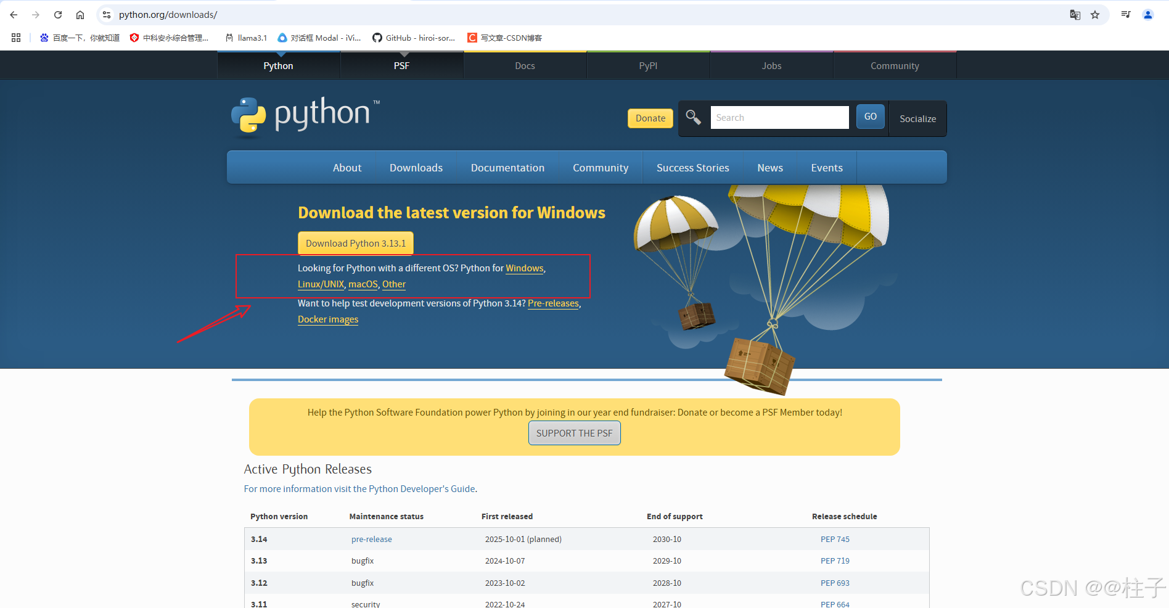
Task: Open the Python Developer's Guide link
Action: [359, 489]
